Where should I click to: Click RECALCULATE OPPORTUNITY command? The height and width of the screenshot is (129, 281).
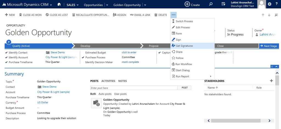point(91,15)
